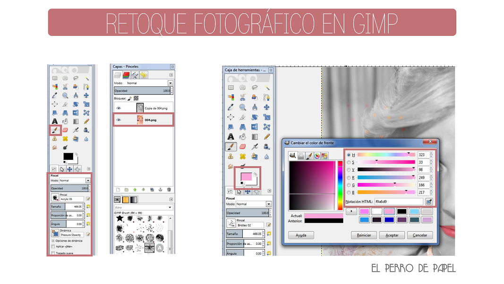The image size is (504, 284).
Task: Choose Rectangle Select in the leftmost toolbox
Action: tap(55, 78)
